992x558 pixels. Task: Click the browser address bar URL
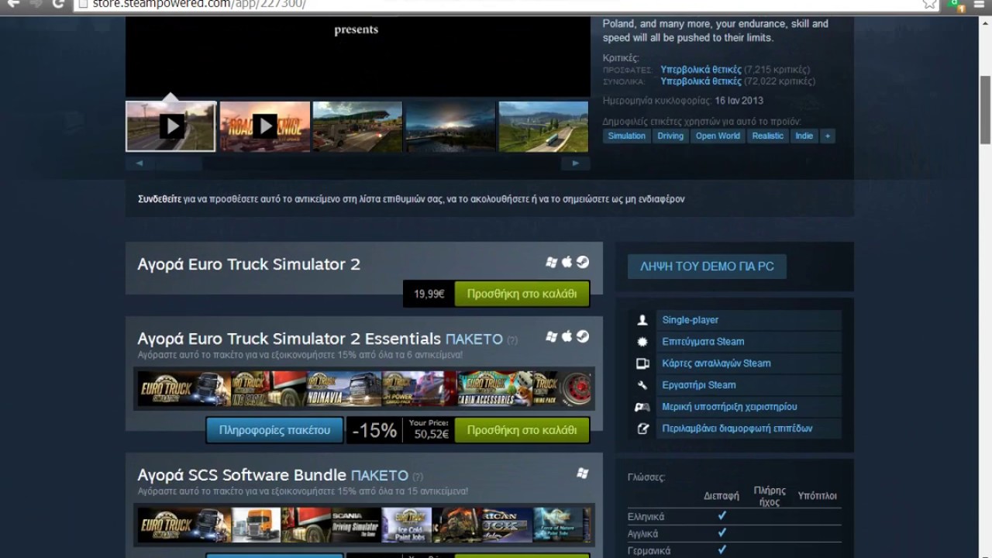pos(199,4)
